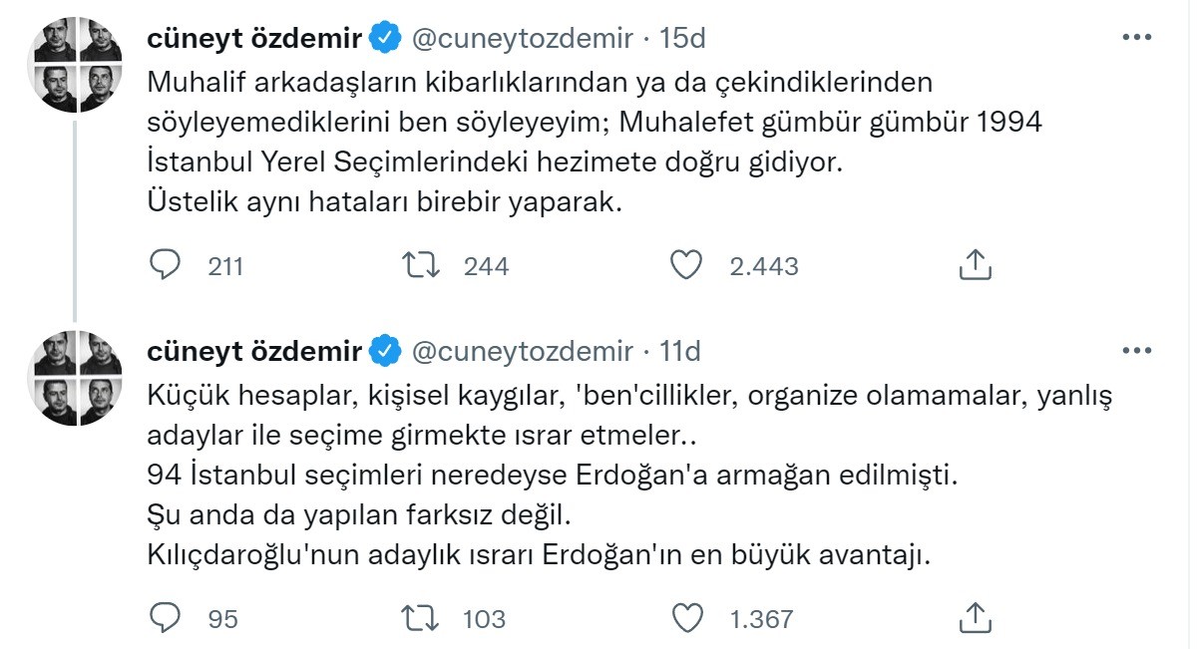
Task: Open @cuneytozdemir handle on the first tweet
Action: point(522,39)
